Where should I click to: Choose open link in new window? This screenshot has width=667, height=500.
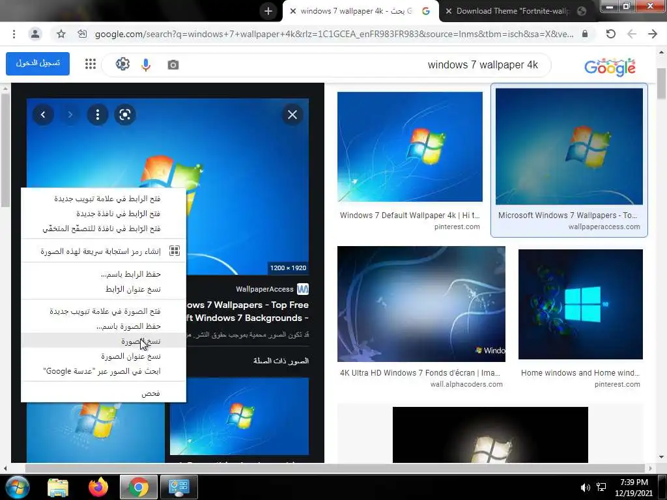104,214
